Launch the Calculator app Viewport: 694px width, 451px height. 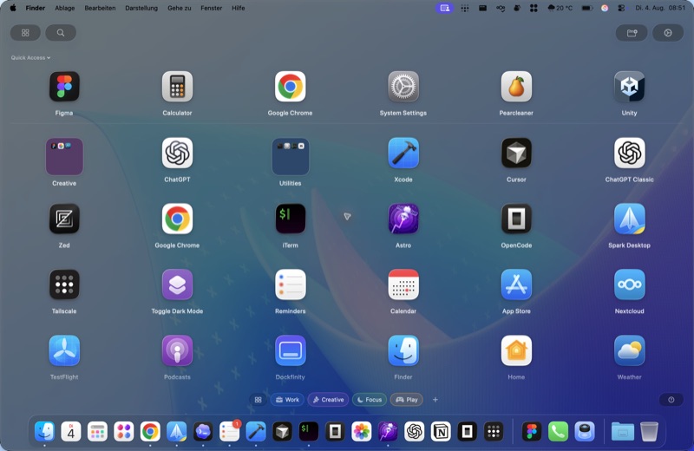(x=177, y=87)
